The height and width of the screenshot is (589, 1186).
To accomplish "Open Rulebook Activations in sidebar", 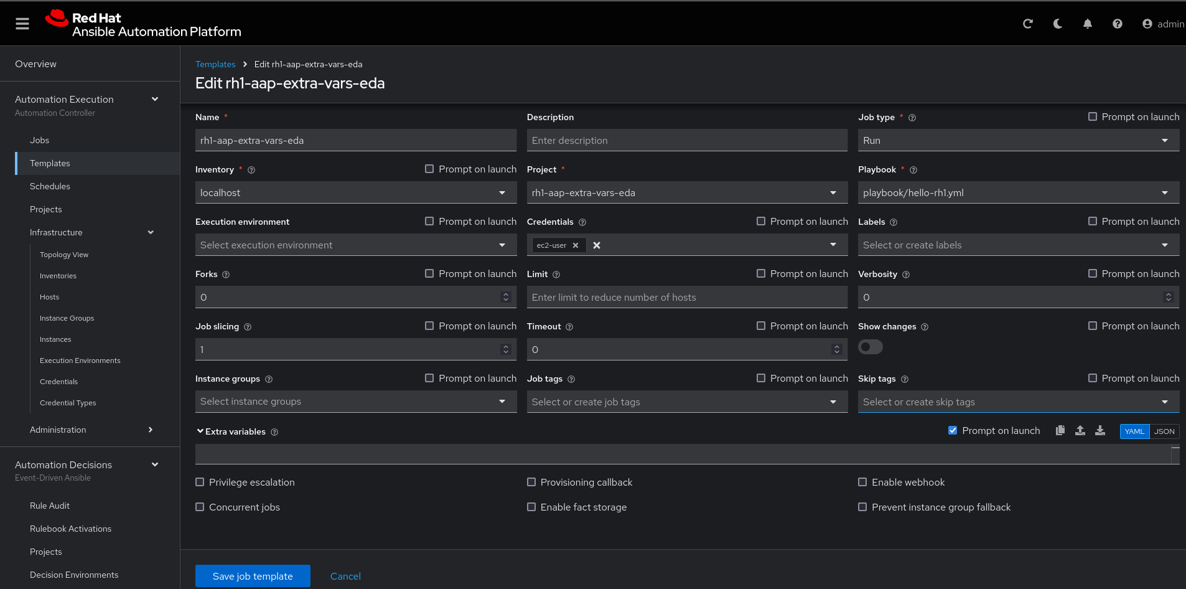I will (x=70, y=529).
